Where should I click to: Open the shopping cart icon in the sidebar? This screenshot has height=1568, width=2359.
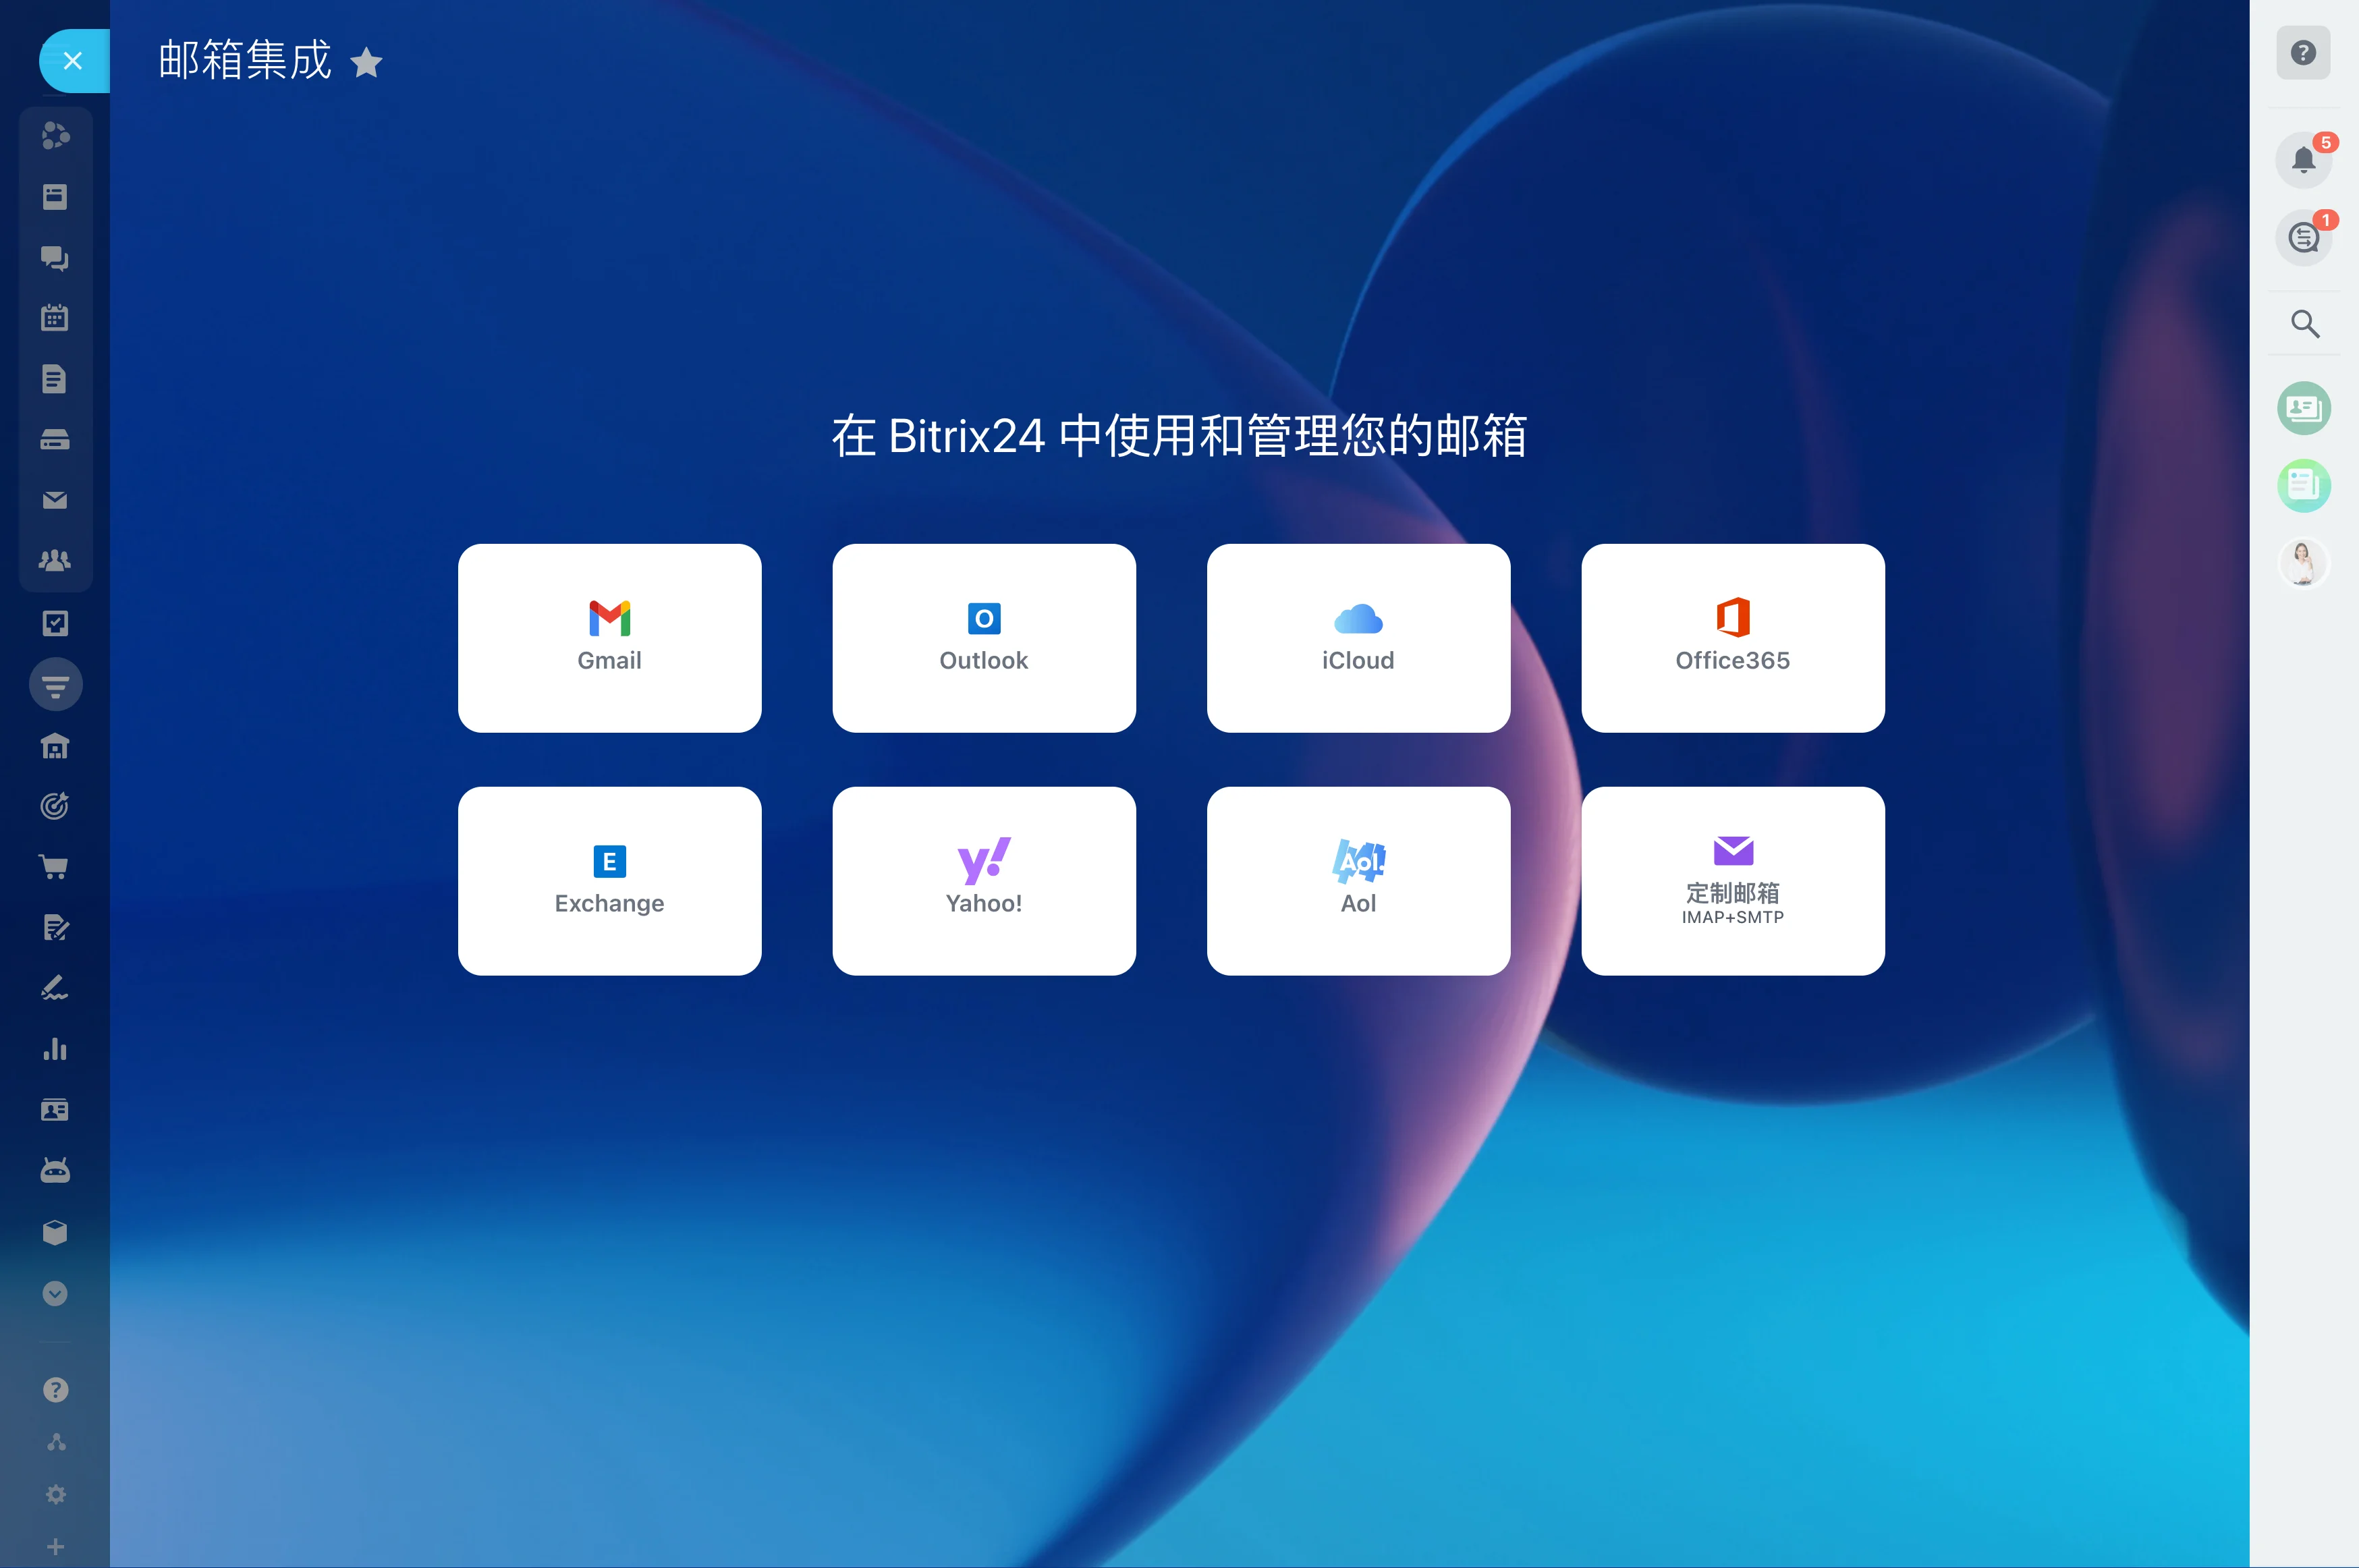[55, 867]
